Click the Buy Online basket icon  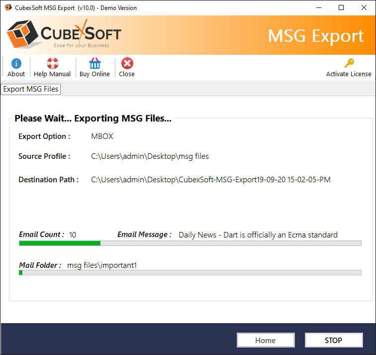click(x=94, y=63)
